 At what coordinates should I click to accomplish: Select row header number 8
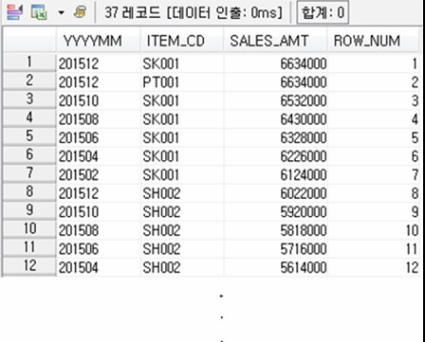(29, 191)
